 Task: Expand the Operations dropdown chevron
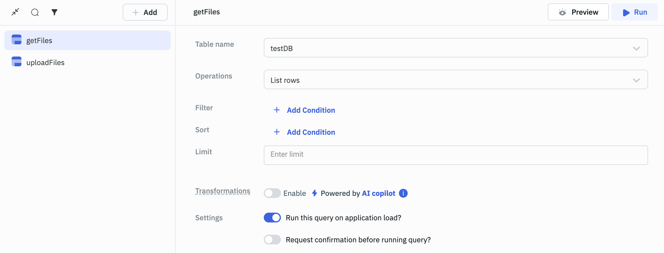636,80
